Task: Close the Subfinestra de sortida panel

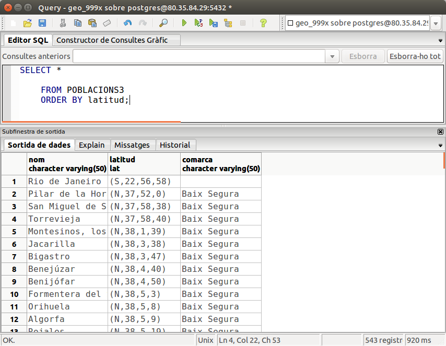Action: coord(440,132)
